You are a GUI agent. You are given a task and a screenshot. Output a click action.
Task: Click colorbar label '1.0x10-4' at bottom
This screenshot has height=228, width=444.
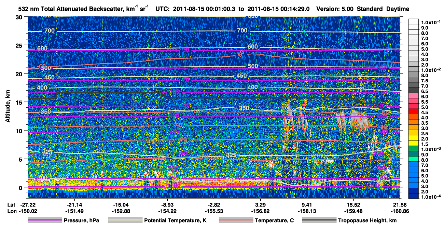click(x=430, y=197)
